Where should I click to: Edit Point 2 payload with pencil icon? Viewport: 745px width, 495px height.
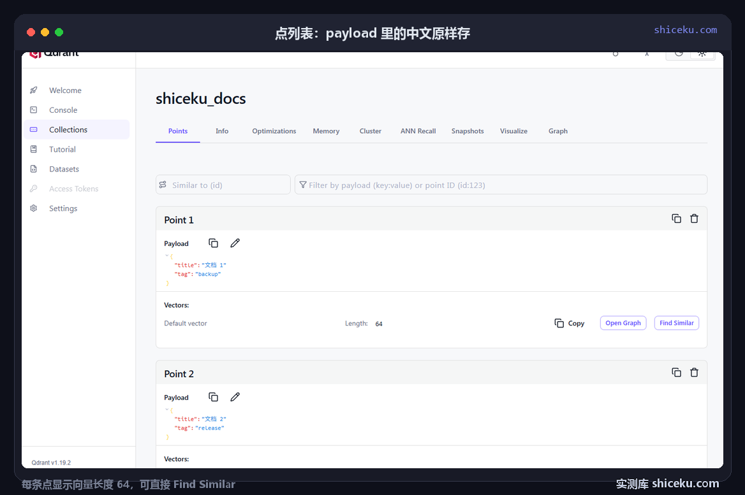(235, 397)
